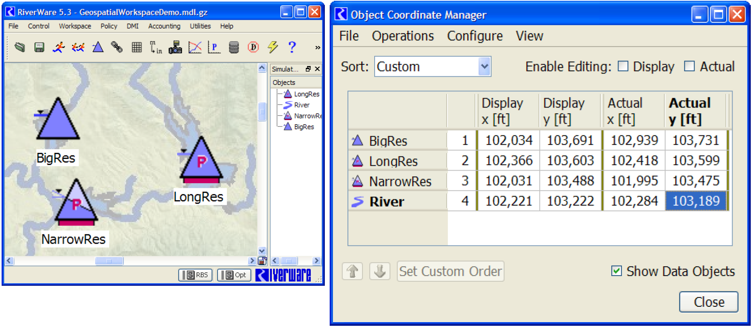The height and width of the screenshot is (327, 752).
Task: Click the single runner run icon
Action: (59, 47)
